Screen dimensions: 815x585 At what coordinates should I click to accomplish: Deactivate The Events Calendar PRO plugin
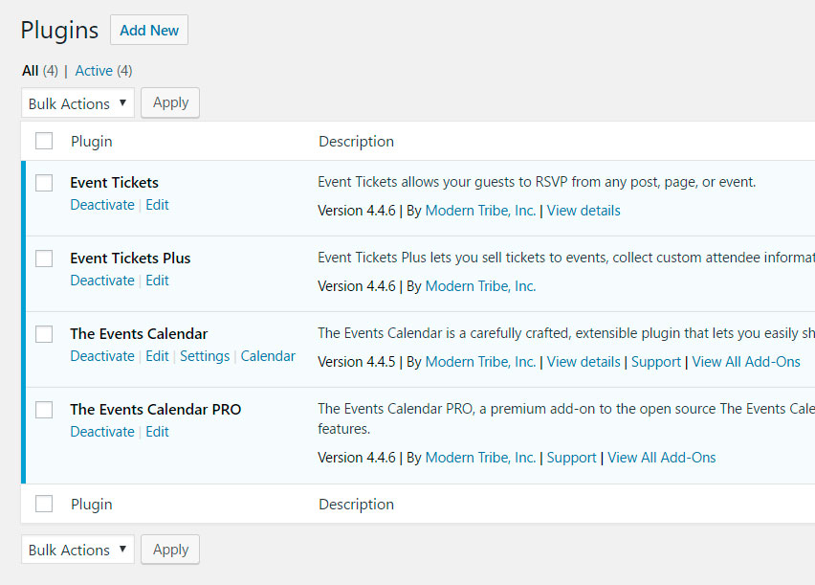click(x=102, y=432)
